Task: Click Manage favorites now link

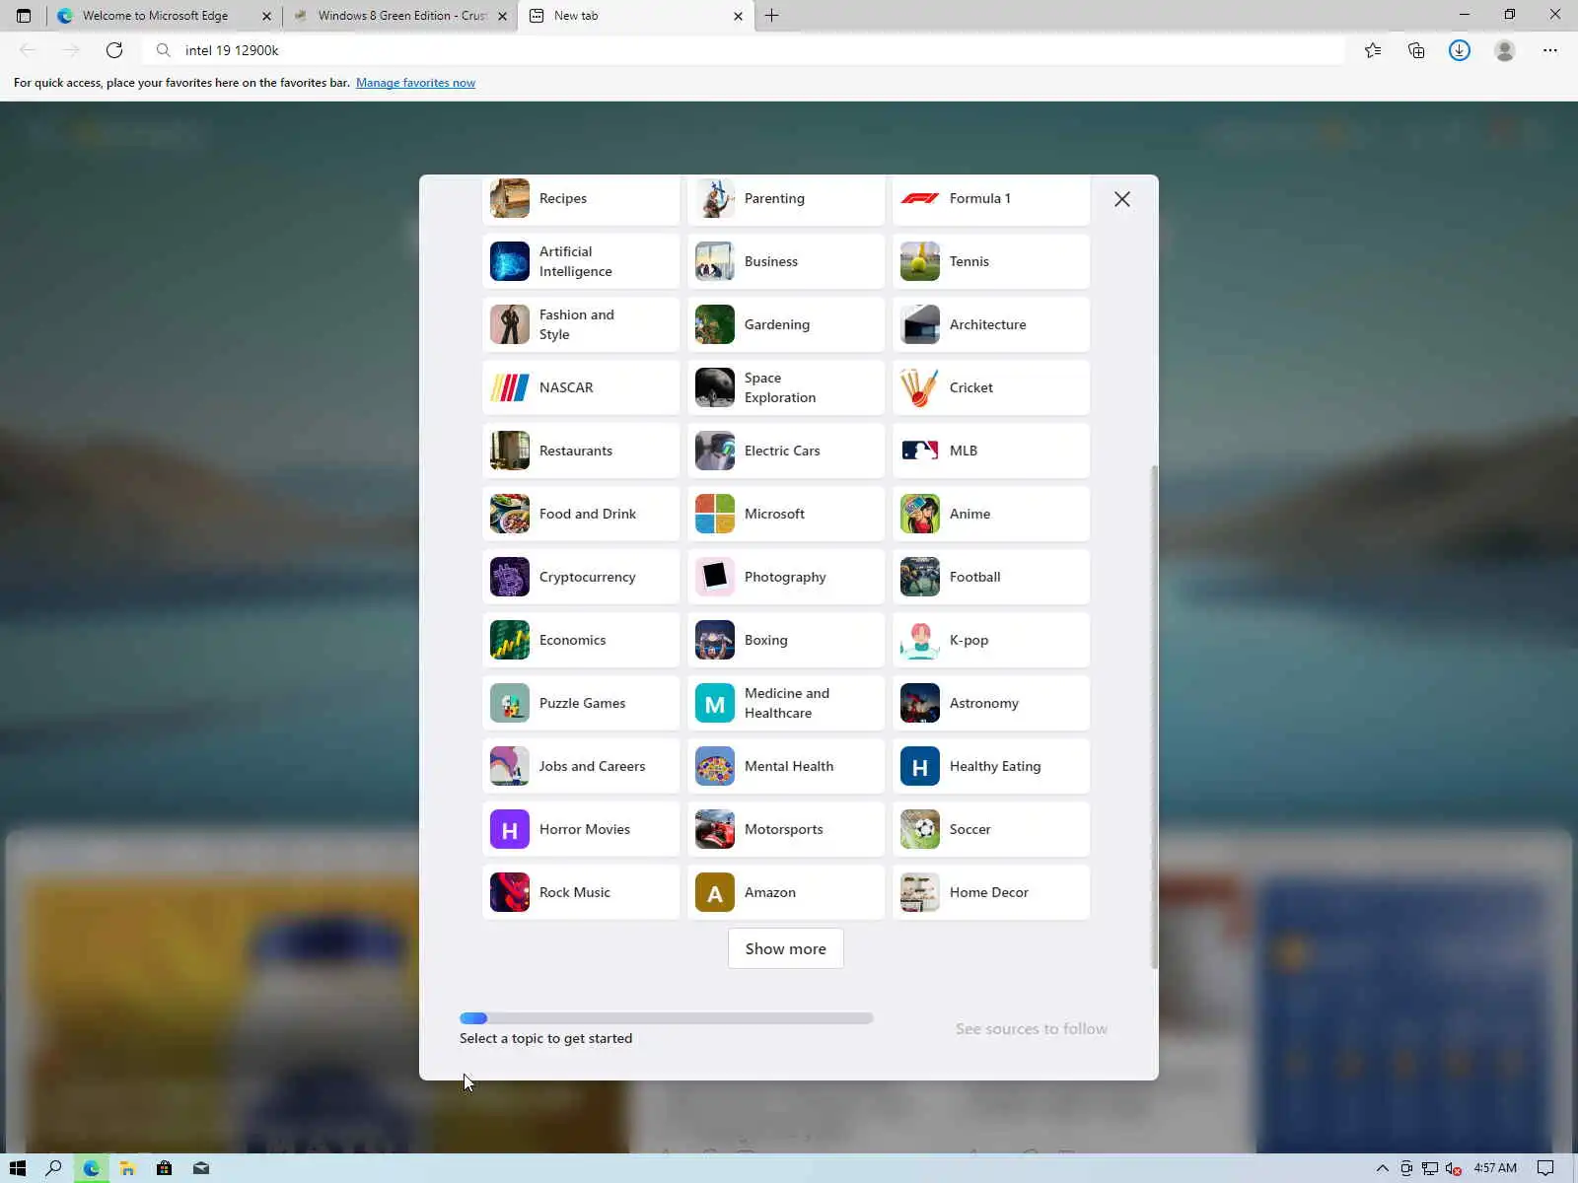Action: pos(415,83)
